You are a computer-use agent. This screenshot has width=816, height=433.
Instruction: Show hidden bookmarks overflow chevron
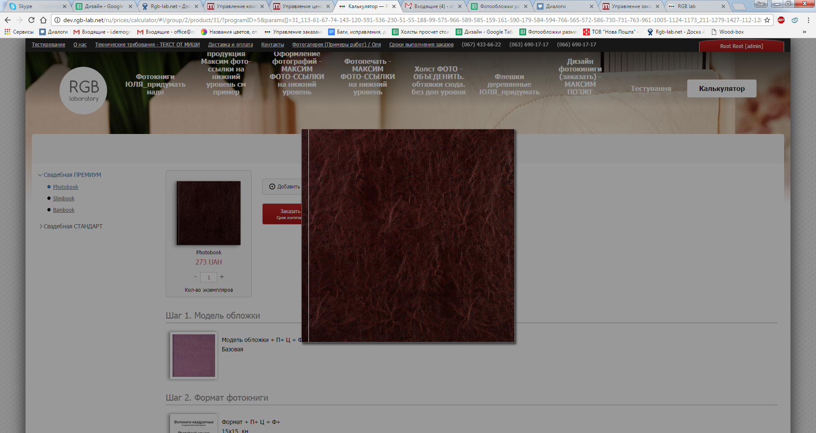point(804,32)
